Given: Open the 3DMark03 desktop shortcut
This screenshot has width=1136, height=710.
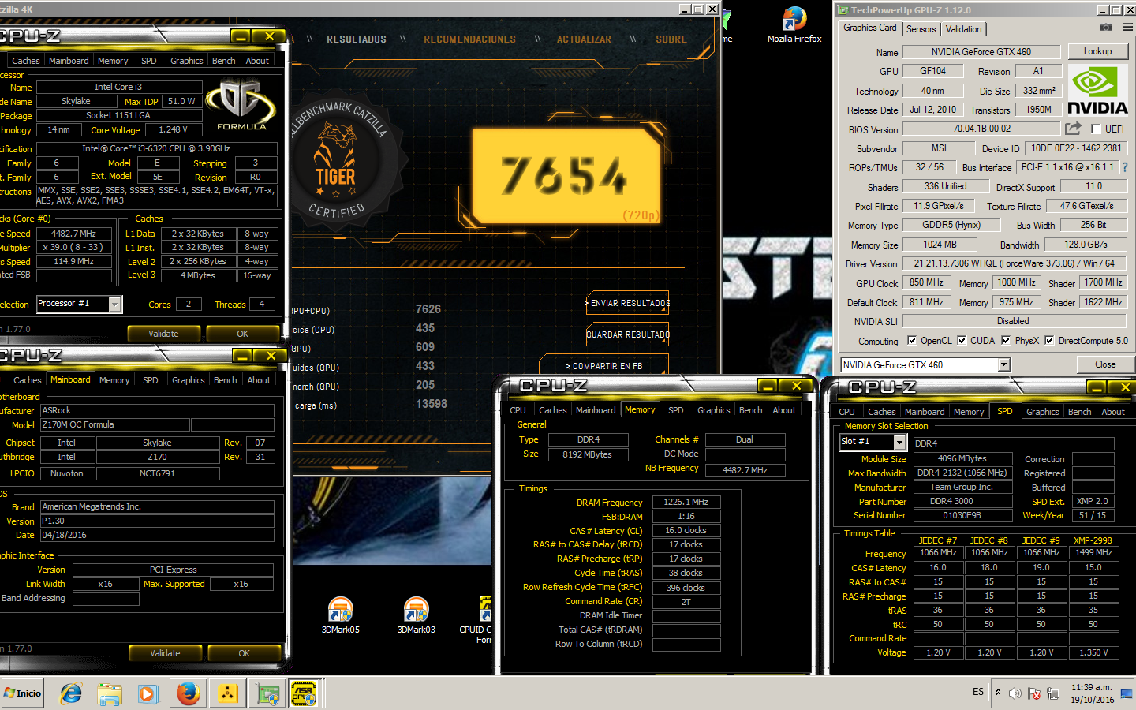Looking at the screenshot, I should pyautogui.click(x=417, y=615).
